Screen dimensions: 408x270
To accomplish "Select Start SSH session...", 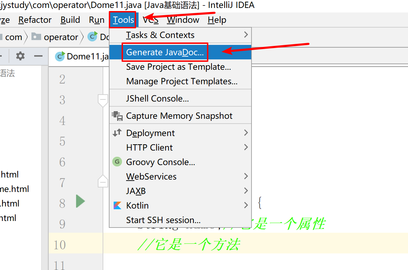I will pos(180,220).
